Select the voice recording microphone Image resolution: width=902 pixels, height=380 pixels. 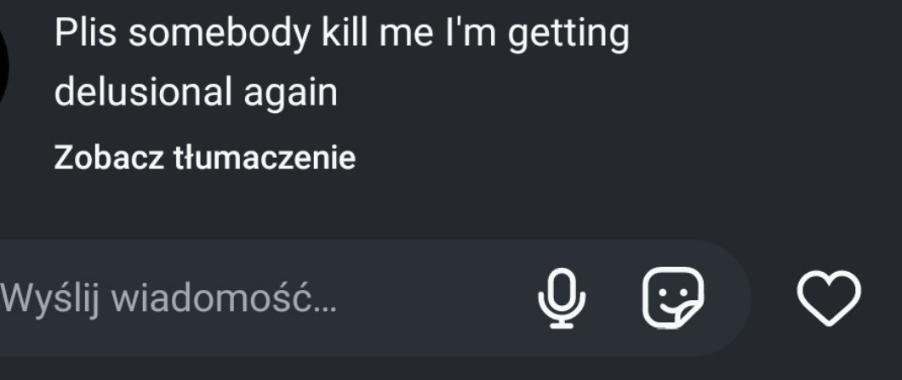click(x=562, y=298)
